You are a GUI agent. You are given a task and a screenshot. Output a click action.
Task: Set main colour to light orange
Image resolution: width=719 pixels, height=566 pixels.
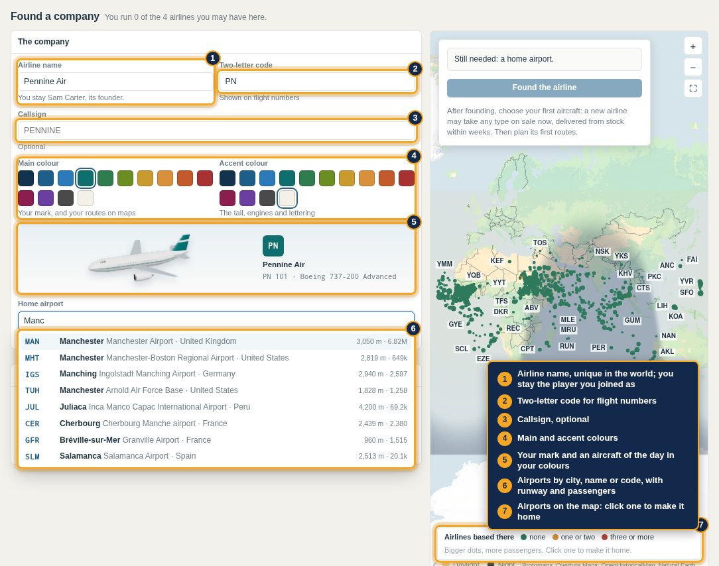165,178
